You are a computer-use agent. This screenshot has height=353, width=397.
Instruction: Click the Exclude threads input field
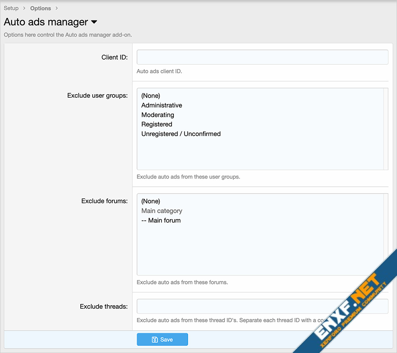[262, 306]
